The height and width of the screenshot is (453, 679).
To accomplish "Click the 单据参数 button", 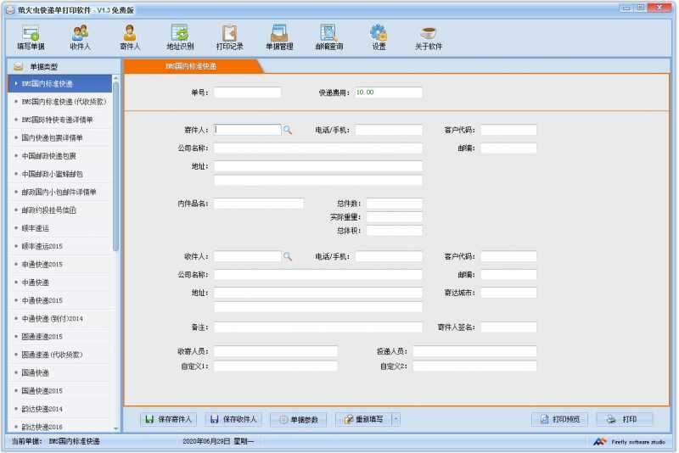I will (298, 419).
